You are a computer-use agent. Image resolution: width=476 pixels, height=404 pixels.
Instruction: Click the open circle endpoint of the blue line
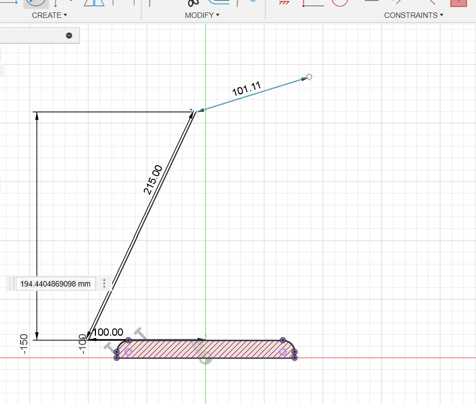pyautogui.click(x=309, y=77)
